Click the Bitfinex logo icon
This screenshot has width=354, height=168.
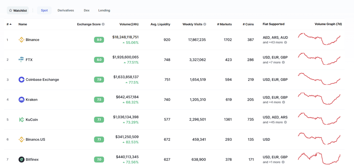point(21,159)
